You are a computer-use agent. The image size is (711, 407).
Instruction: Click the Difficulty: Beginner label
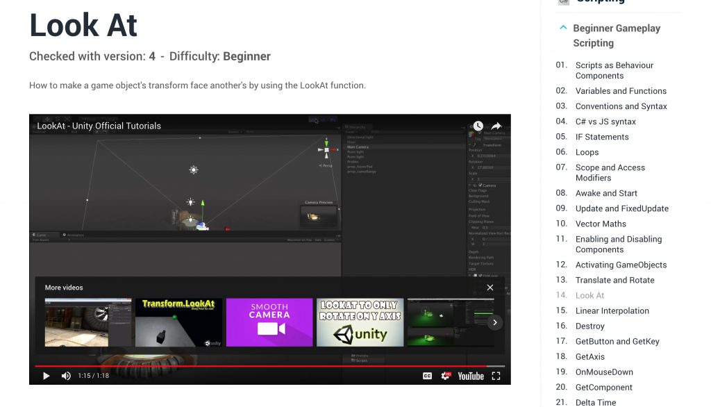pos(220,56)
